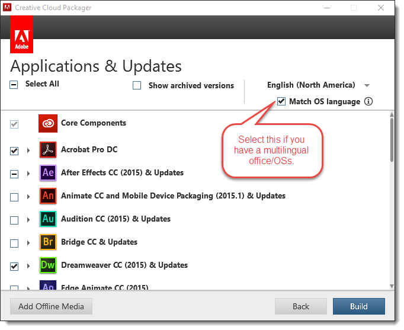Image resolution: width=404 pixels, height=330 pixels.
Task: Select Animate CC and Mobile Device Packaging text
Action: coord(173,196)
